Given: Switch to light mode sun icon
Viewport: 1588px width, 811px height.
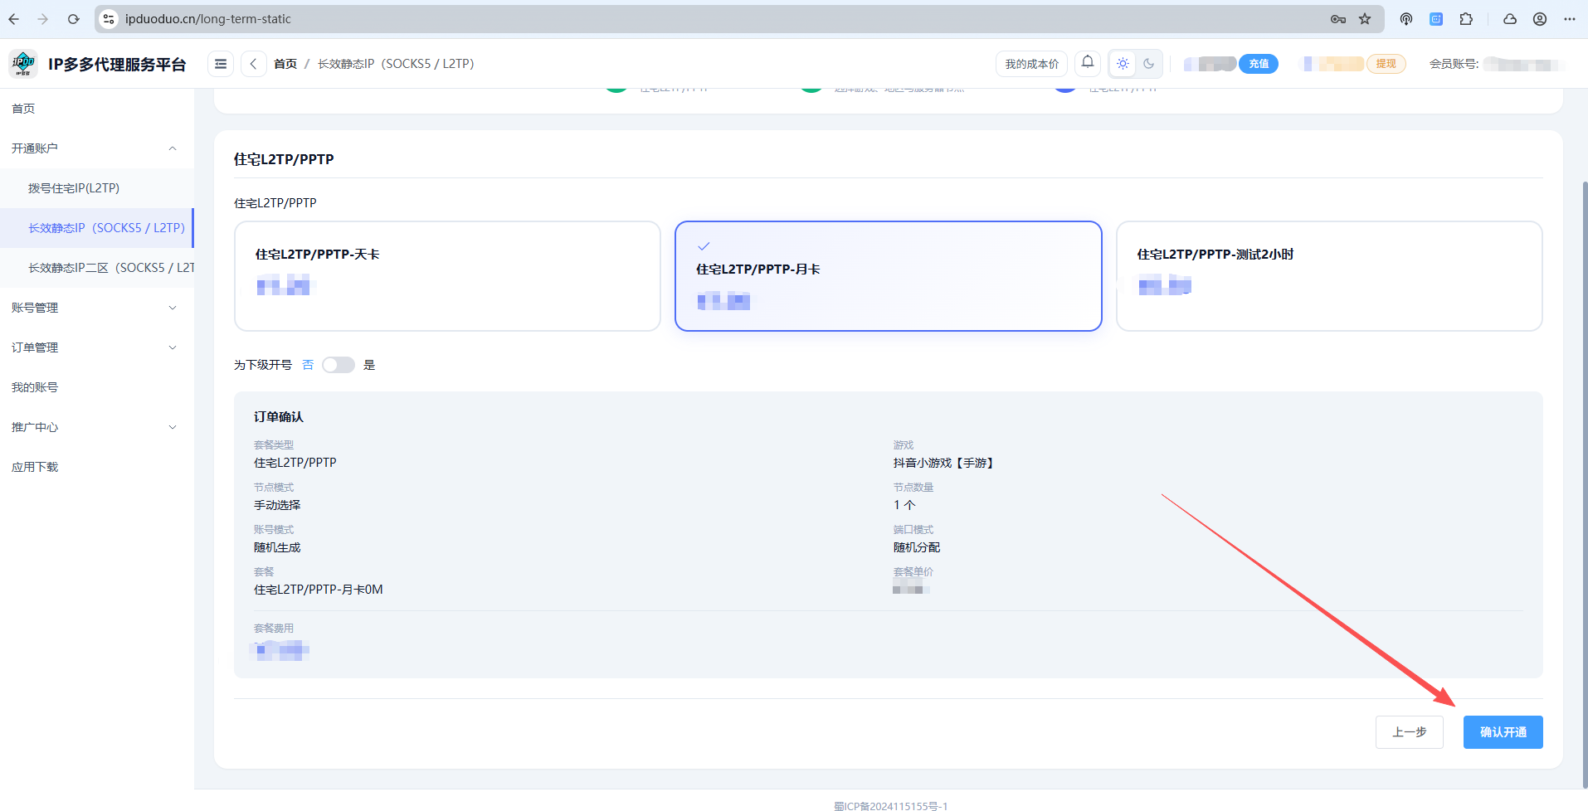Looking at the screenshot, I should [1123, 64].
